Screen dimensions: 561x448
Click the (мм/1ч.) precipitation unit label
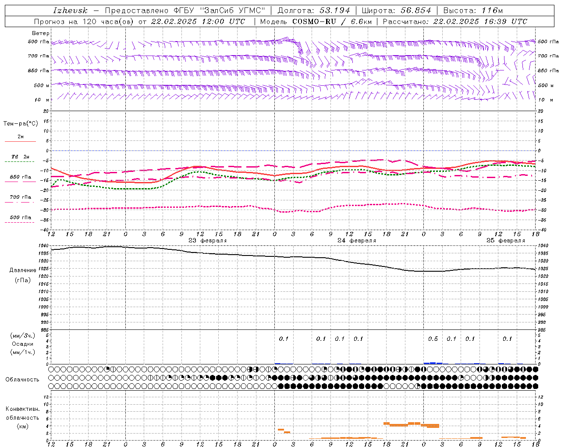(23, 352)
